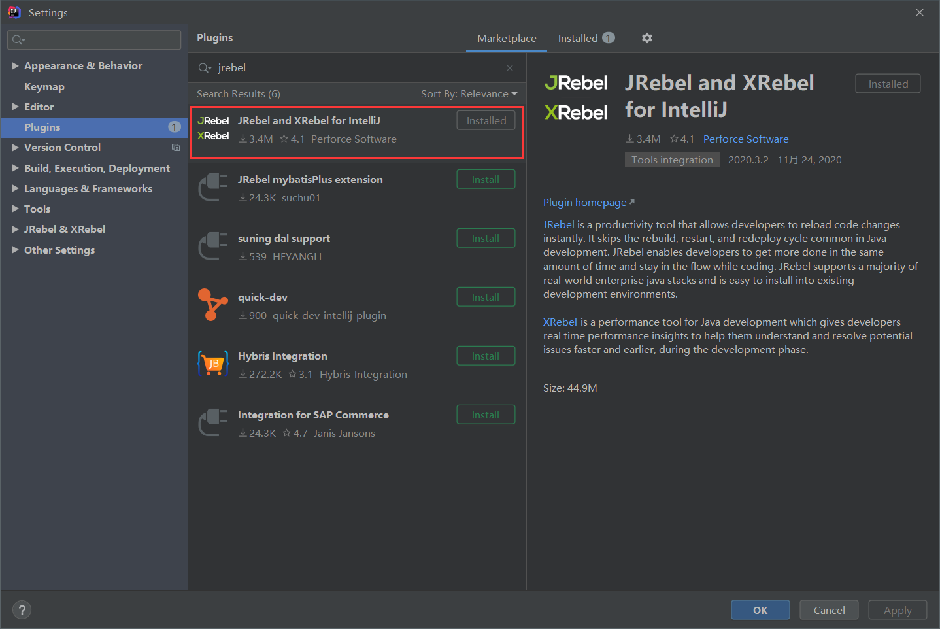Install Hybris Integration plugin
The width and height of the screenshot is (940, 629).
tap(486, 356)
